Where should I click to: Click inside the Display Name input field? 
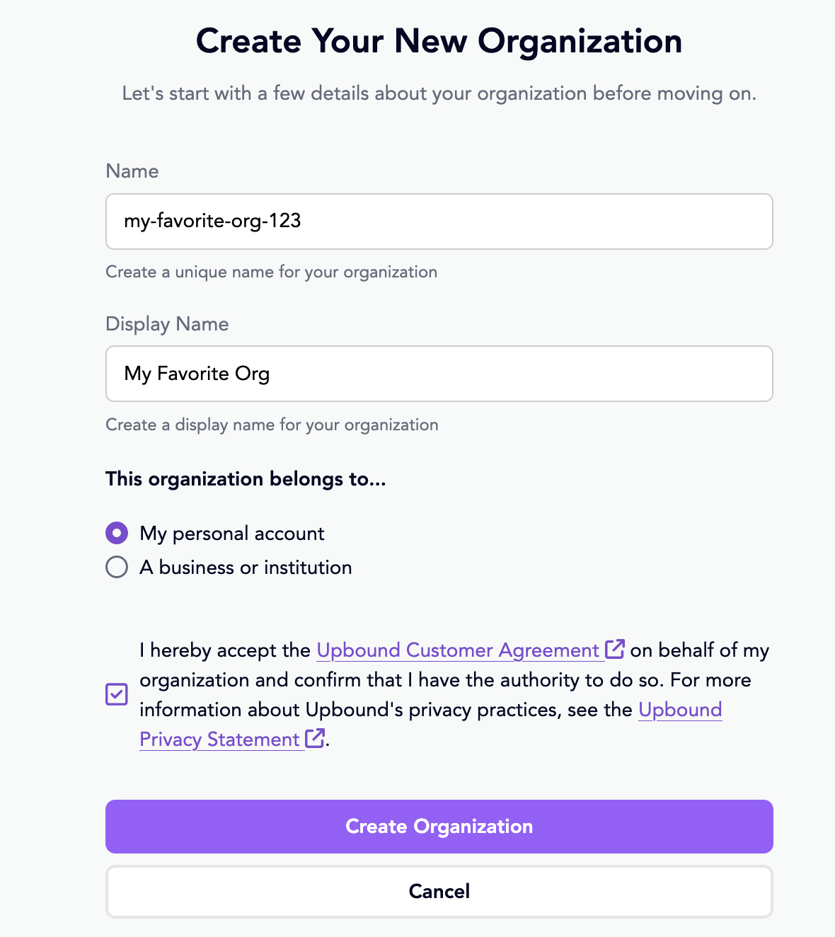[439, 374]
